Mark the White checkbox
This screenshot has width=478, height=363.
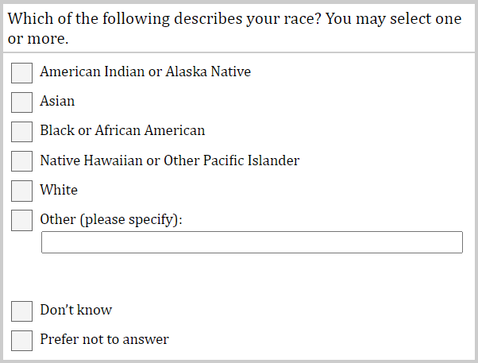pyautogui.click(x=22, y=191)
